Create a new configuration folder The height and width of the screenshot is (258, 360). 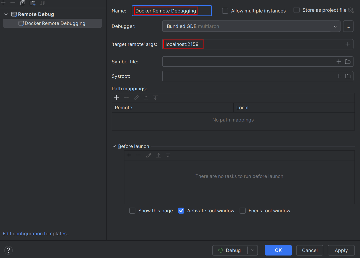32,3
